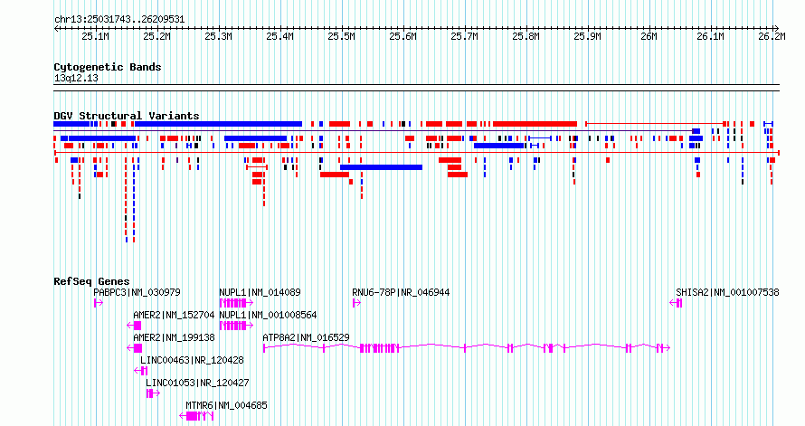Click the 25.8M ruler tick label

526,37
